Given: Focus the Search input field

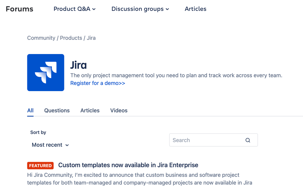Looking at the screenshot, I should [206, 140].
